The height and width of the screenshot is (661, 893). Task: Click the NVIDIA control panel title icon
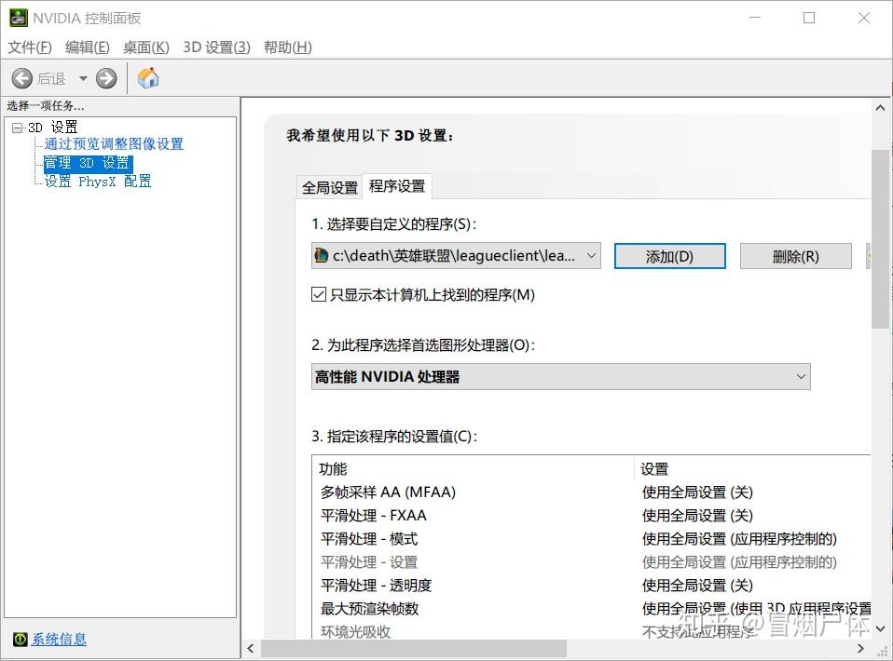pyautogui.click(x=19, y=18)
